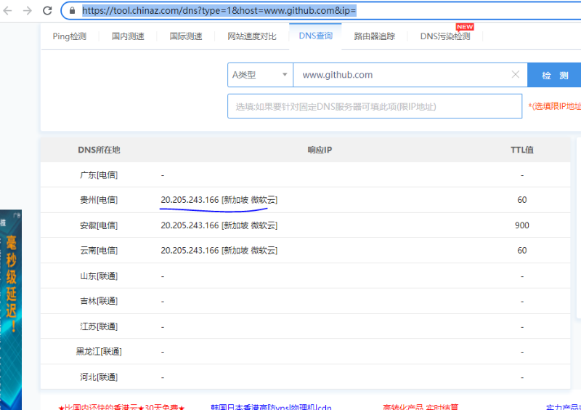This screenshot has width=581, height=410.
Task: Click the 选填限IP地址 hint text
Action: click(555, 106)
